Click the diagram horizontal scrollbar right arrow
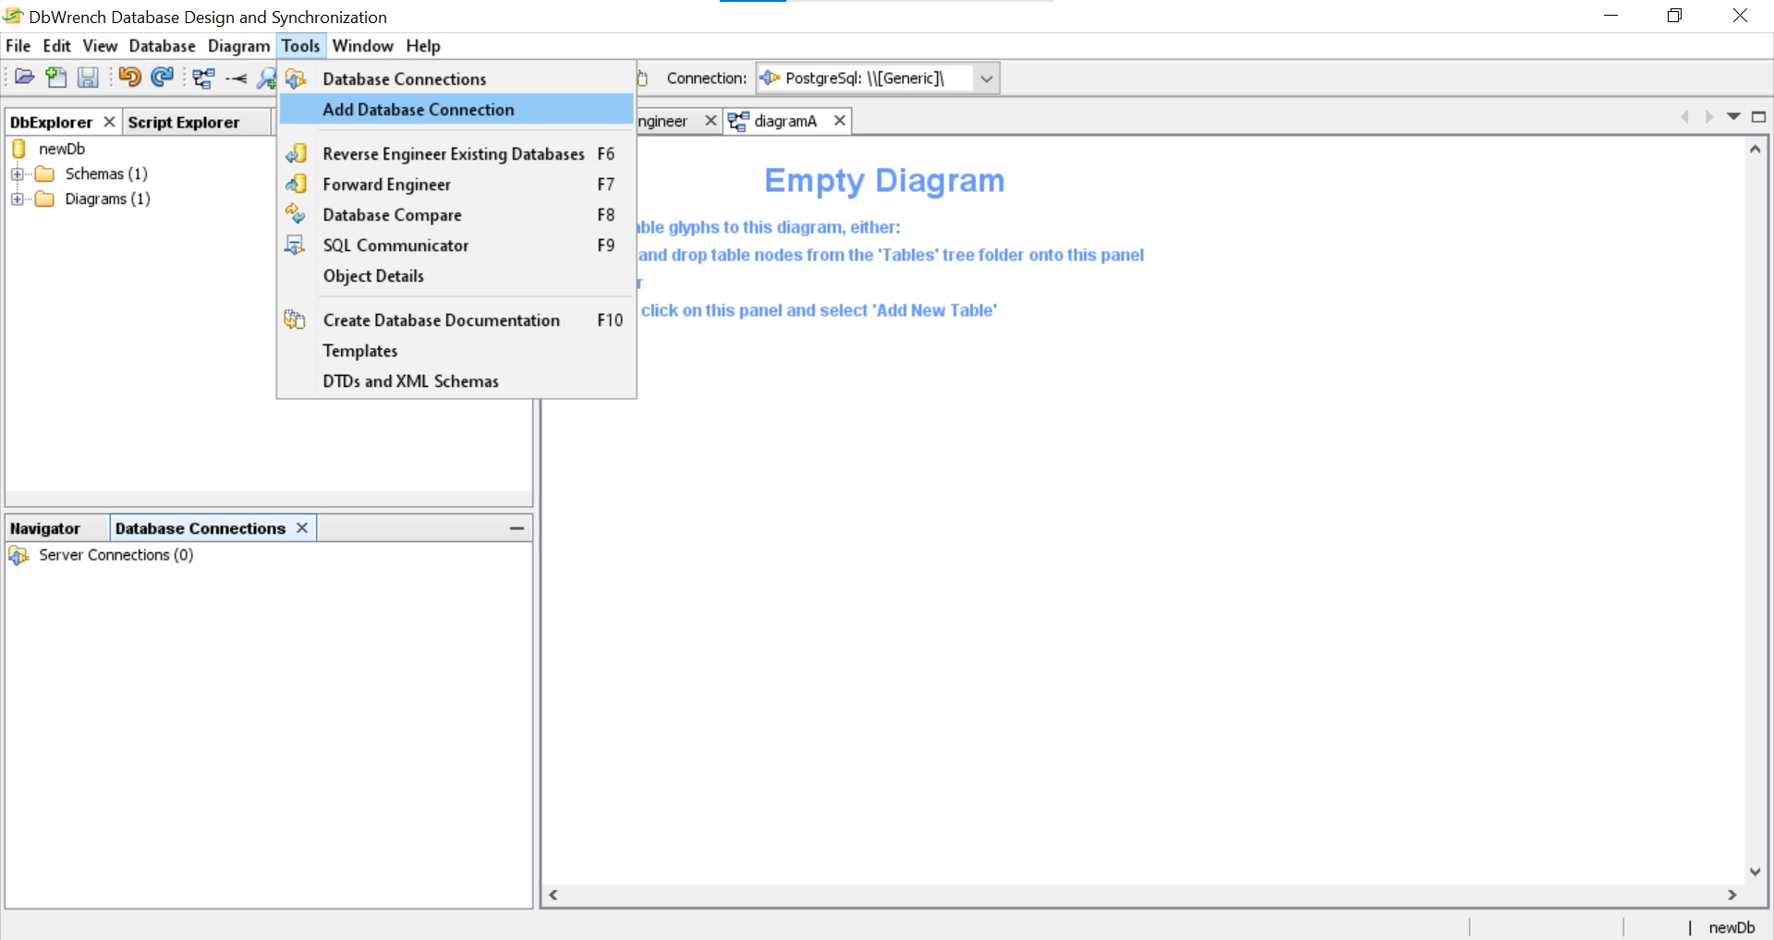Image resolution: width=1774 pixels, height=940 pixels. point(1732,895)
